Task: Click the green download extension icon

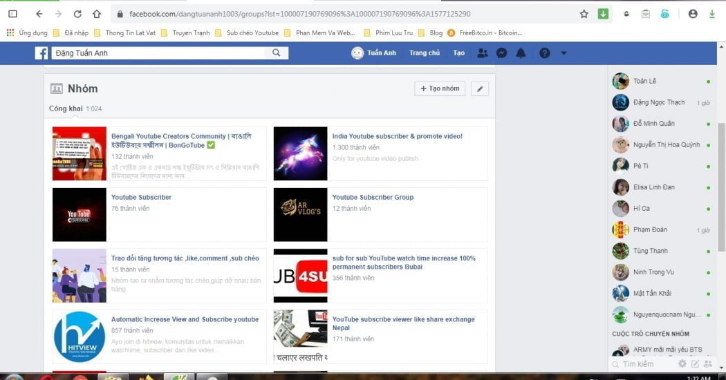Action: click(603, 14)
